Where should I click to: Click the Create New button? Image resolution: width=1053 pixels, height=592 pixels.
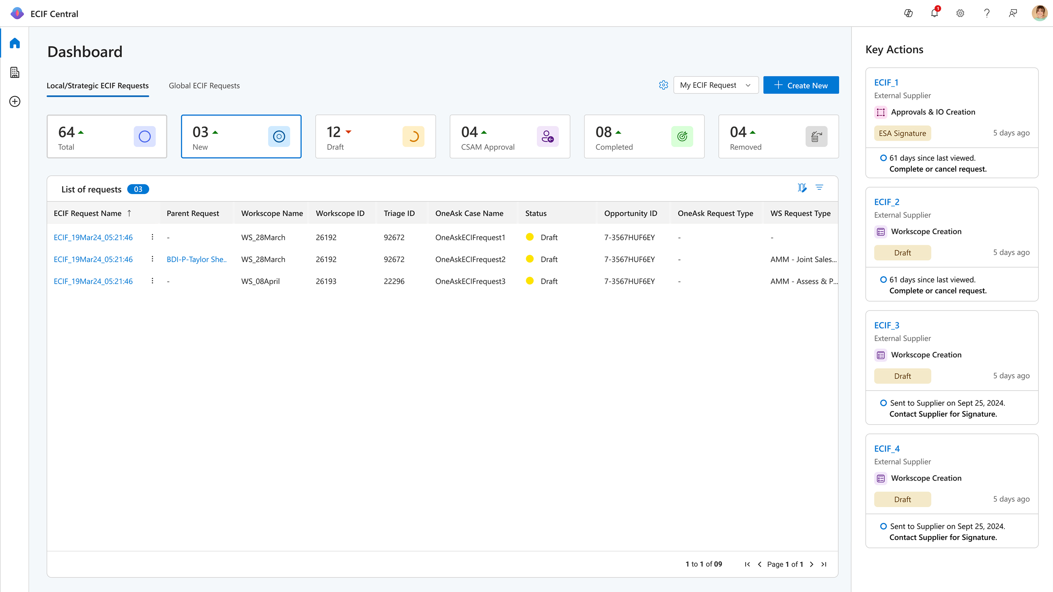[x=801, y=85]
